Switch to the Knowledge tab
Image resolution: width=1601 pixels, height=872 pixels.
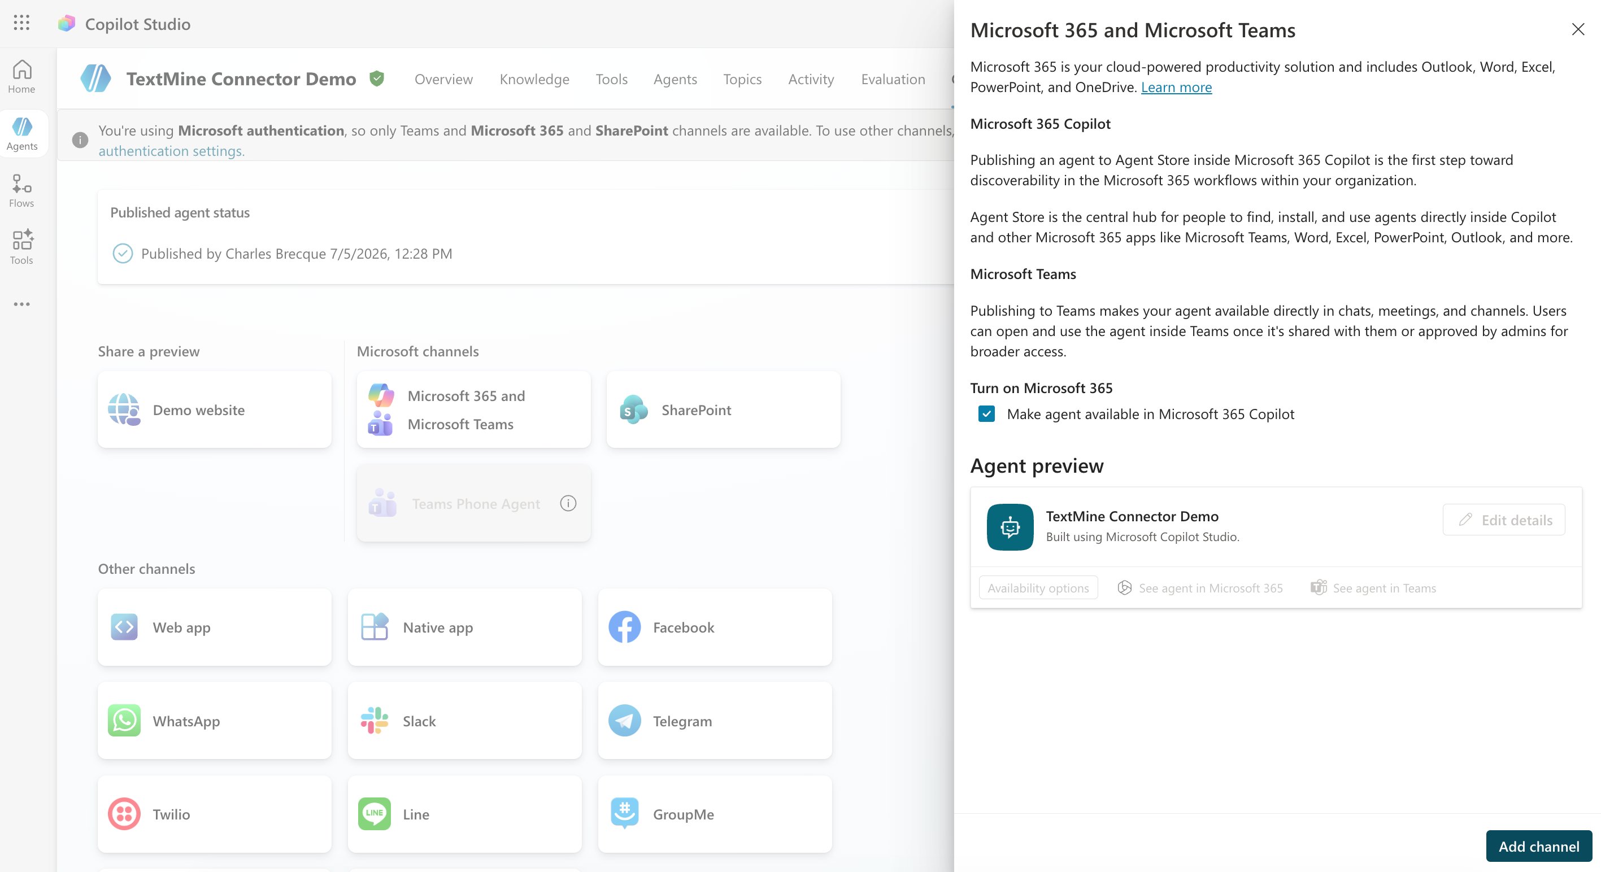coord(534,79)
